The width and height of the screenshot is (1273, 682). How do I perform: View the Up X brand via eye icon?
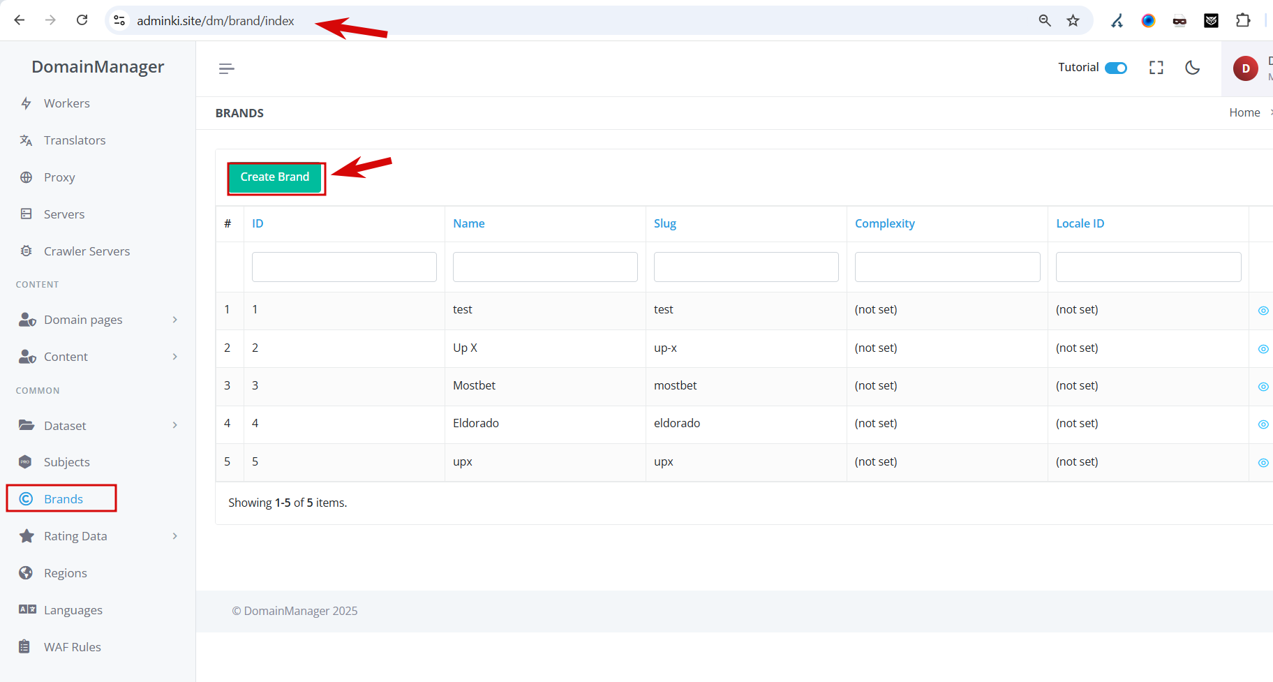pos(1263,349)
